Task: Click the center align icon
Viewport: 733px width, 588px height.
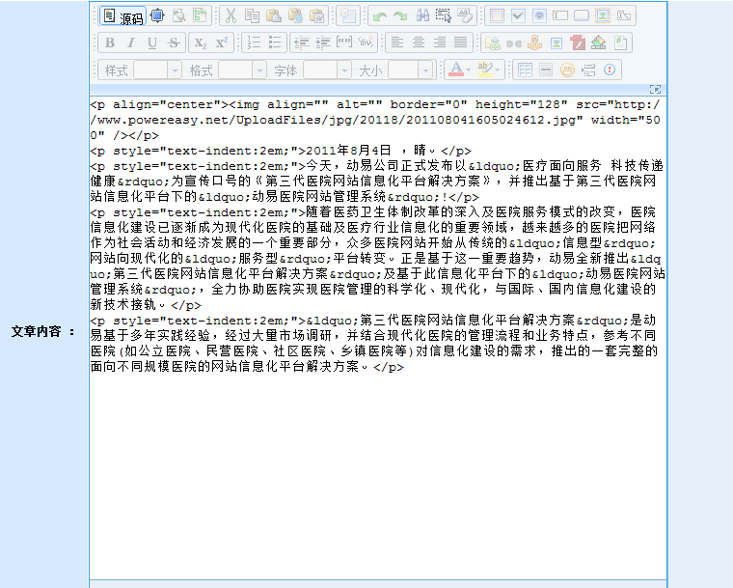Action: (x=418, y=42)
